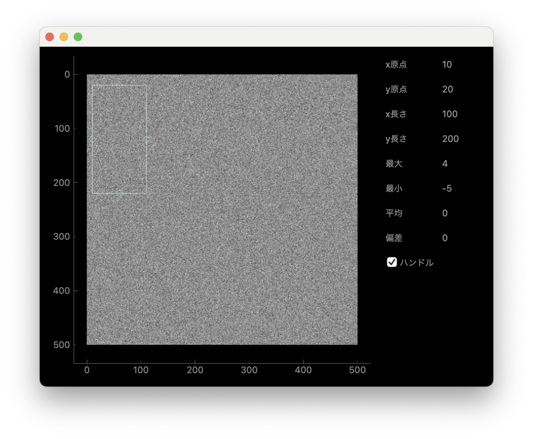
Task: Click the y長さ value 200
Action: pyautogui.click(x=450, y=139)
